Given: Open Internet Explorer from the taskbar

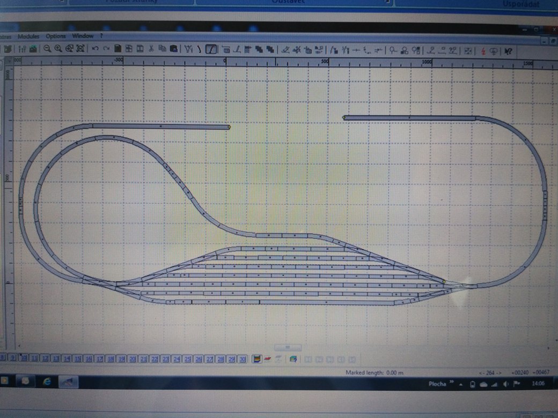Looking at the screenshot, I should click(47, 382).
